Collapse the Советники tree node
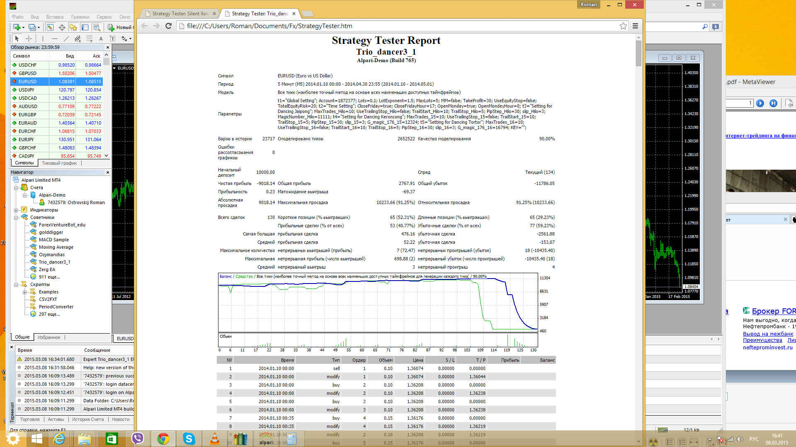Viewport: 796px width, 447px height. pyautogui.click(x=16, y=217)
